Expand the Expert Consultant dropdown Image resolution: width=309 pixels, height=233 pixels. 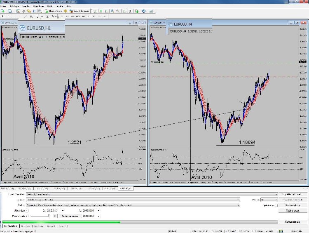(276, 194)
